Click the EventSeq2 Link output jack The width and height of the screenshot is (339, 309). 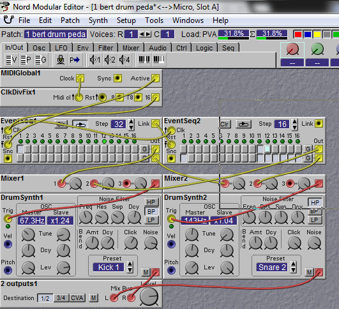tap(319, 123)
